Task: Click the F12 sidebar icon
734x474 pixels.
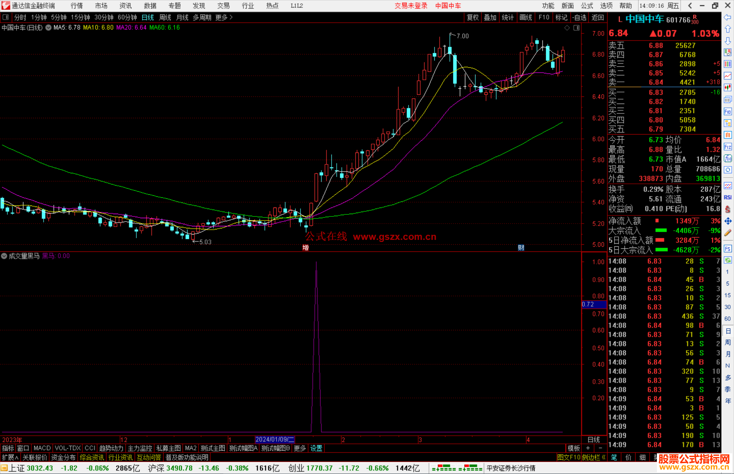Action: (x=728, y=147)
